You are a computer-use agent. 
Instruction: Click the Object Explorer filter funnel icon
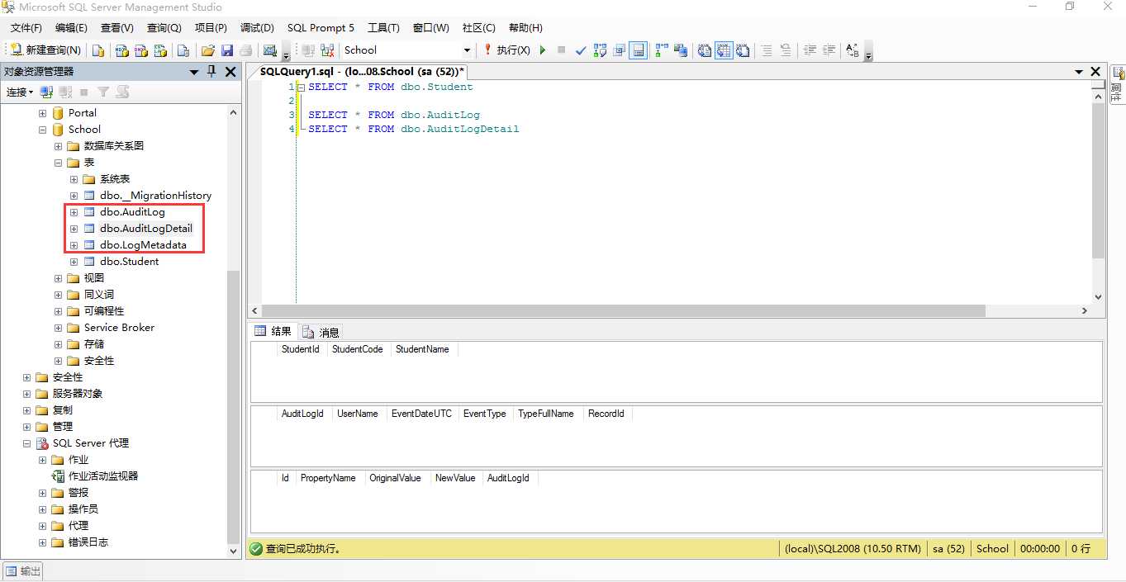click(x=103, y=92)
